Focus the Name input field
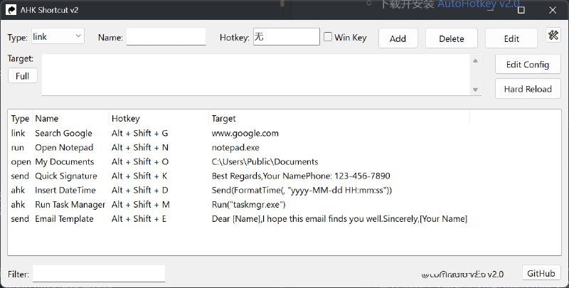The image size is (569, 288). point(166,37)
